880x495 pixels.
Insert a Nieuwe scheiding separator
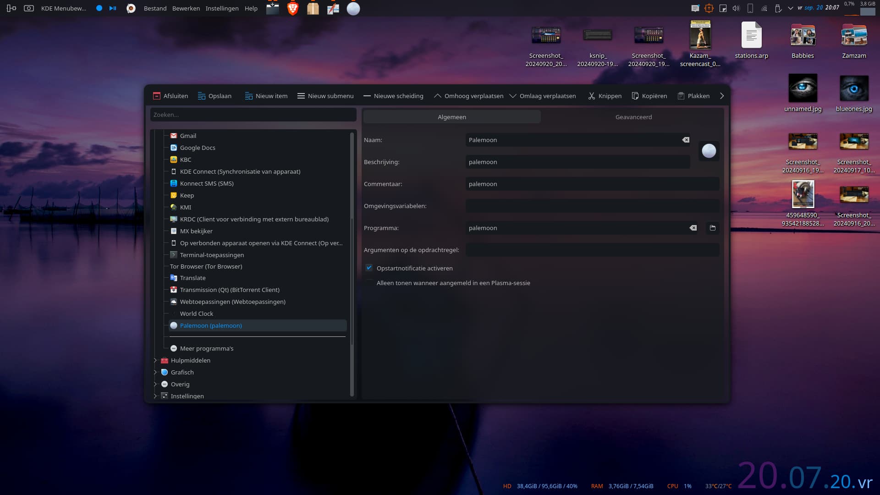pyautogui.click(x=393, y=96)
